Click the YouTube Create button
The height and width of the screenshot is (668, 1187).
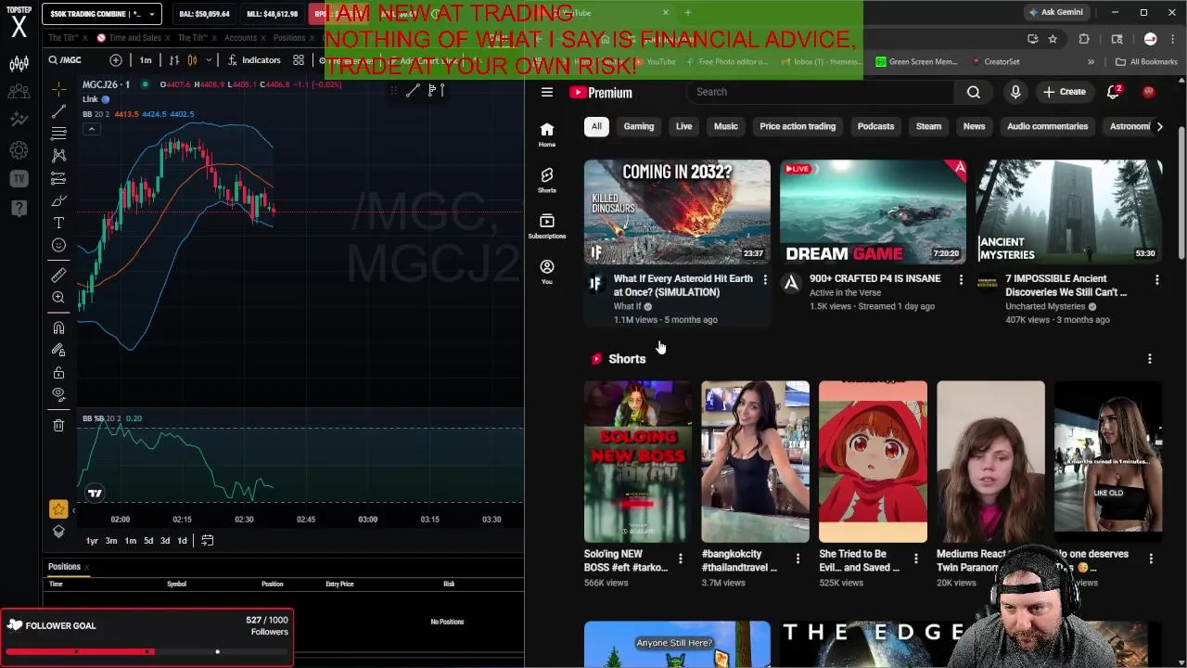(x=1065, y=92)
